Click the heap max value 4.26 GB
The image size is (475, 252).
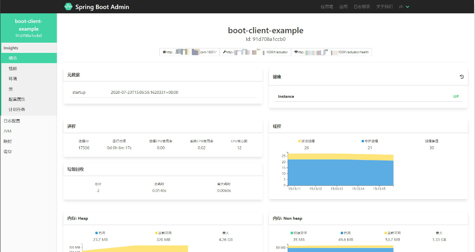[226, 240]
